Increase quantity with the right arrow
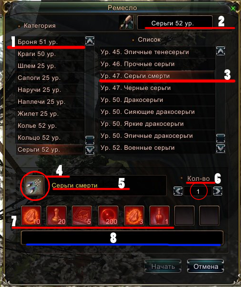241x287 pixels. [x=218, y=191]
